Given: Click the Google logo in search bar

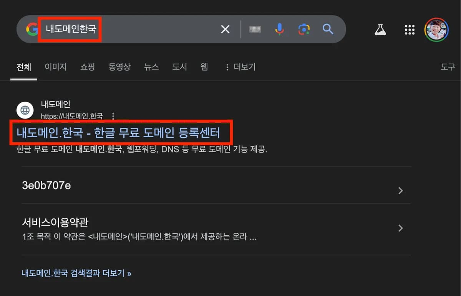Looking at the screenshot, I should tap(32, 29).
